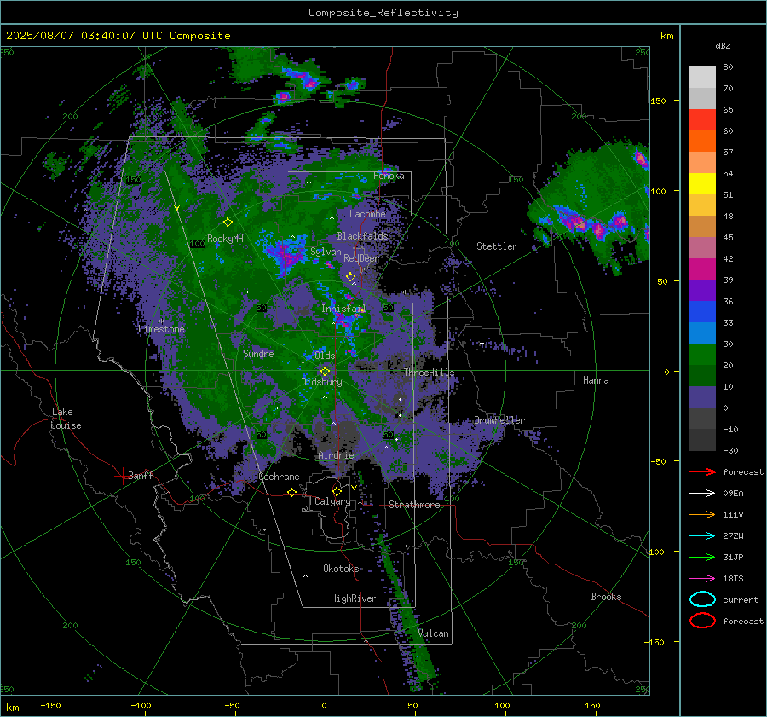This screenshot has width=767, height=717.
Task: Click the Lake Louise label
Action: pos(66,419)
